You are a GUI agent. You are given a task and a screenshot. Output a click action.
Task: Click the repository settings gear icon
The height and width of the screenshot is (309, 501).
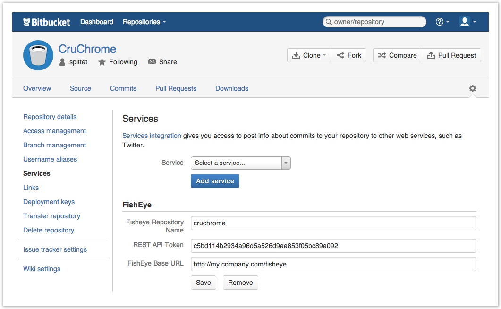472,88
